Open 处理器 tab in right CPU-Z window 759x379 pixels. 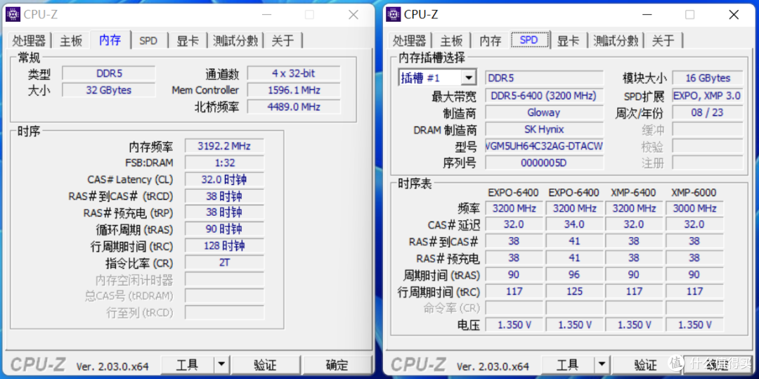coord(410,41)
